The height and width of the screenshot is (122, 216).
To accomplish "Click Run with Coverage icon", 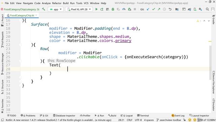I will click(118, 9).
